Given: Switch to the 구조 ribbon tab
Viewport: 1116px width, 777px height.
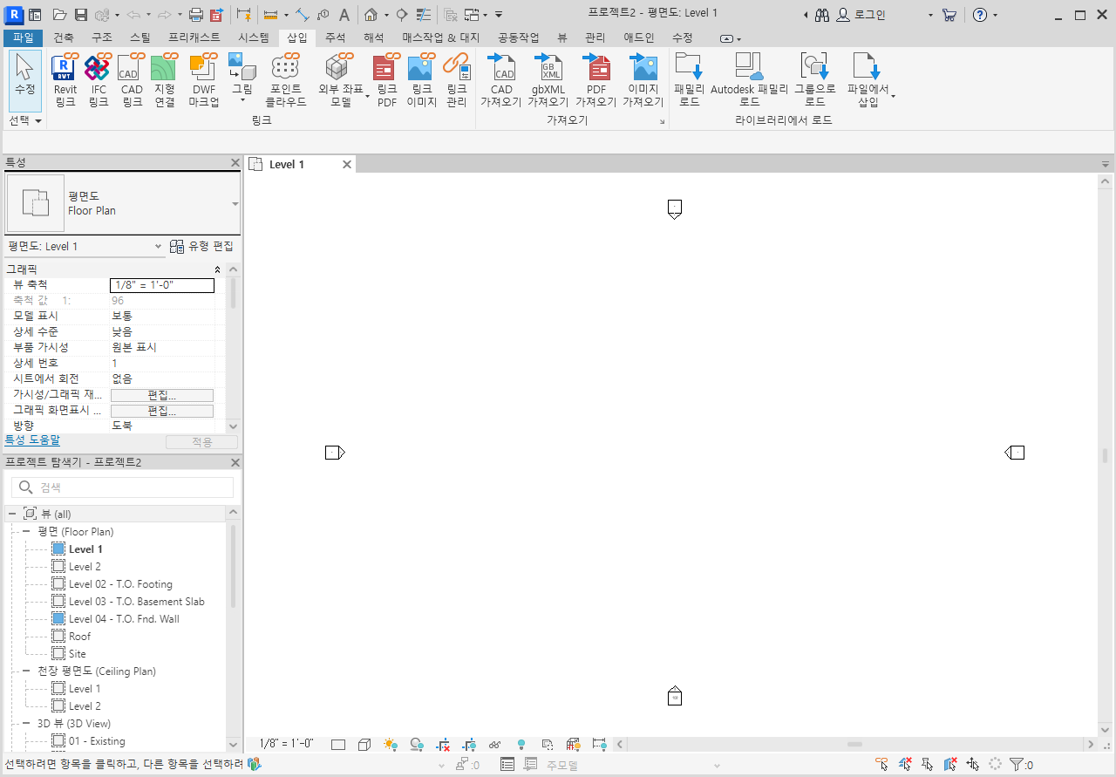Looking at the screenshot, I should 101,37.
